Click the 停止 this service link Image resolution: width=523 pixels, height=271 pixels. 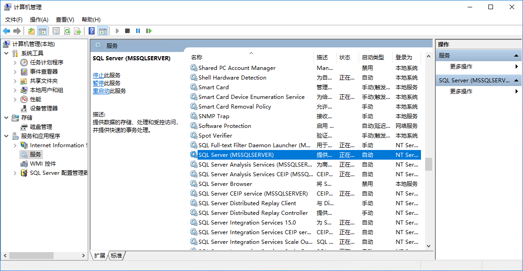coord(98,75)
